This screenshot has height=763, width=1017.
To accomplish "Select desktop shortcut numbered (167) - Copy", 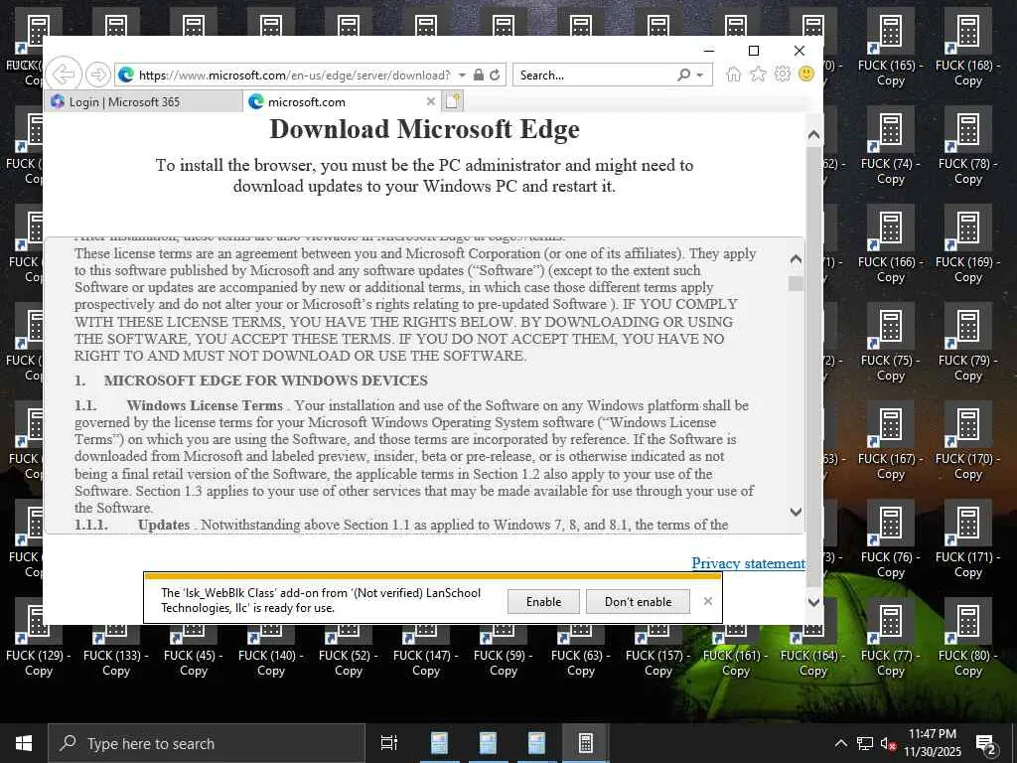I will (890, 443).
